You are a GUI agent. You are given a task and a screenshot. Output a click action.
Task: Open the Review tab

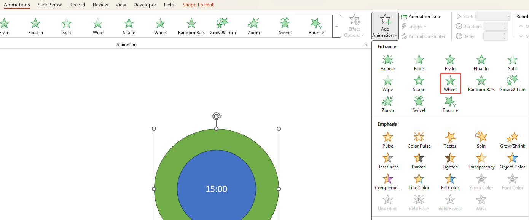pos(100,5)
